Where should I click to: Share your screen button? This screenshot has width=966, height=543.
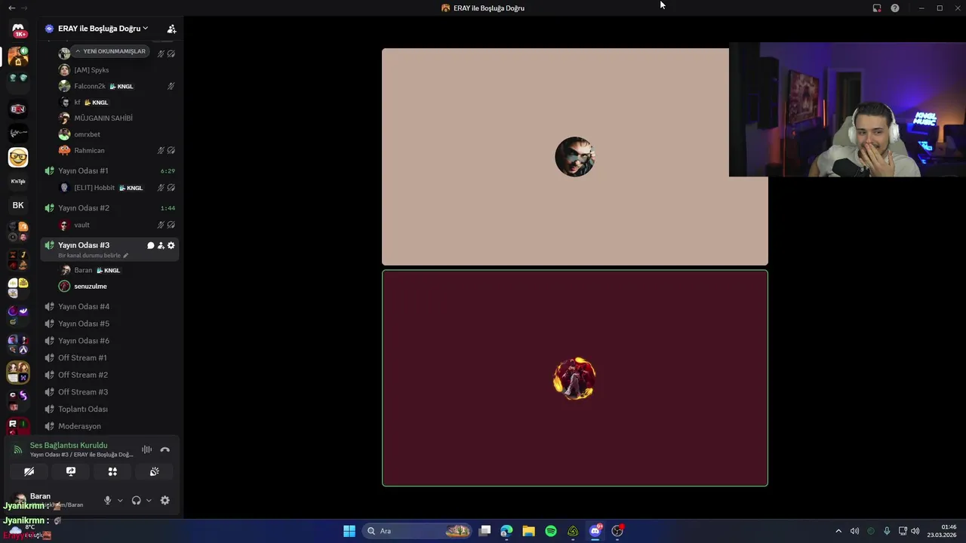[71, 471]
